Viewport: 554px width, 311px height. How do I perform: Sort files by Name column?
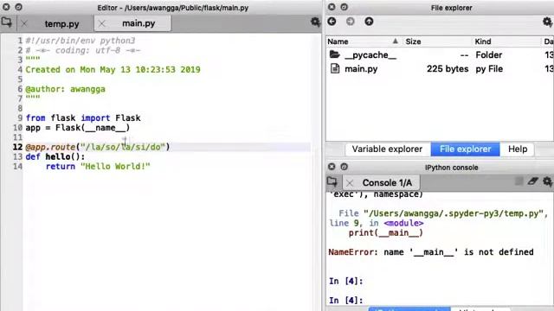364,41
